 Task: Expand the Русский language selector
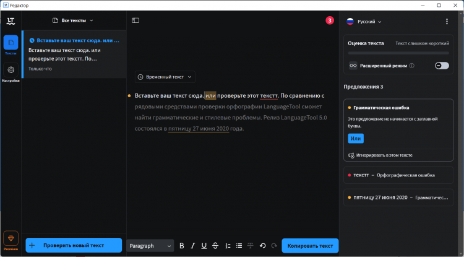(364, 21)
